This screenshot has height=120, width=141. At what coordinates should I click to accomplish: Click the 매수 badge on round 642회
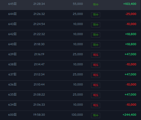pyautogui.click(x=96, y=35)
